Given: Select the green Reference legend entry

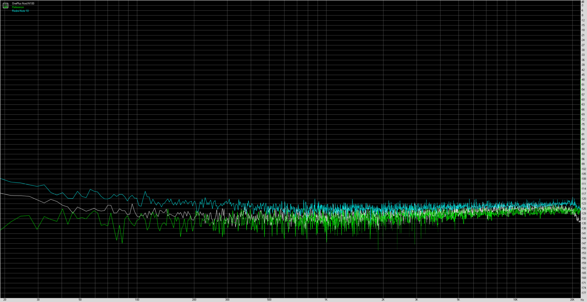Looking at the screenshot, I should click(18, 7).
